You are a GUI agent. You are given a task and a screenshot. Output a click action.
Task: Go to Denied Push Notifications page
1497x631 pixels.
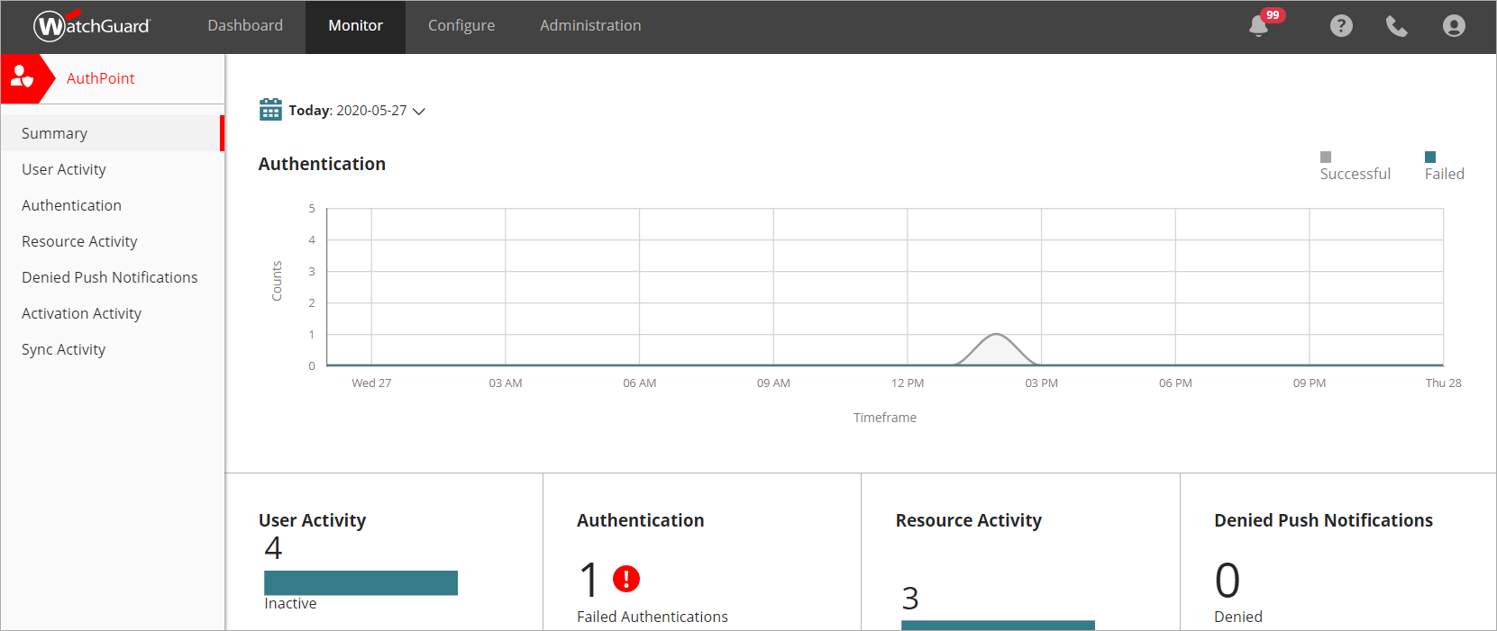[110, 277]
